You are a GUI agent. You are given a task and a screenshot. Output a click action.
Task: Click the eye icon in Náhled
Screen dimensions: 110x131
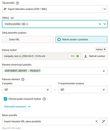pos(104,50)
